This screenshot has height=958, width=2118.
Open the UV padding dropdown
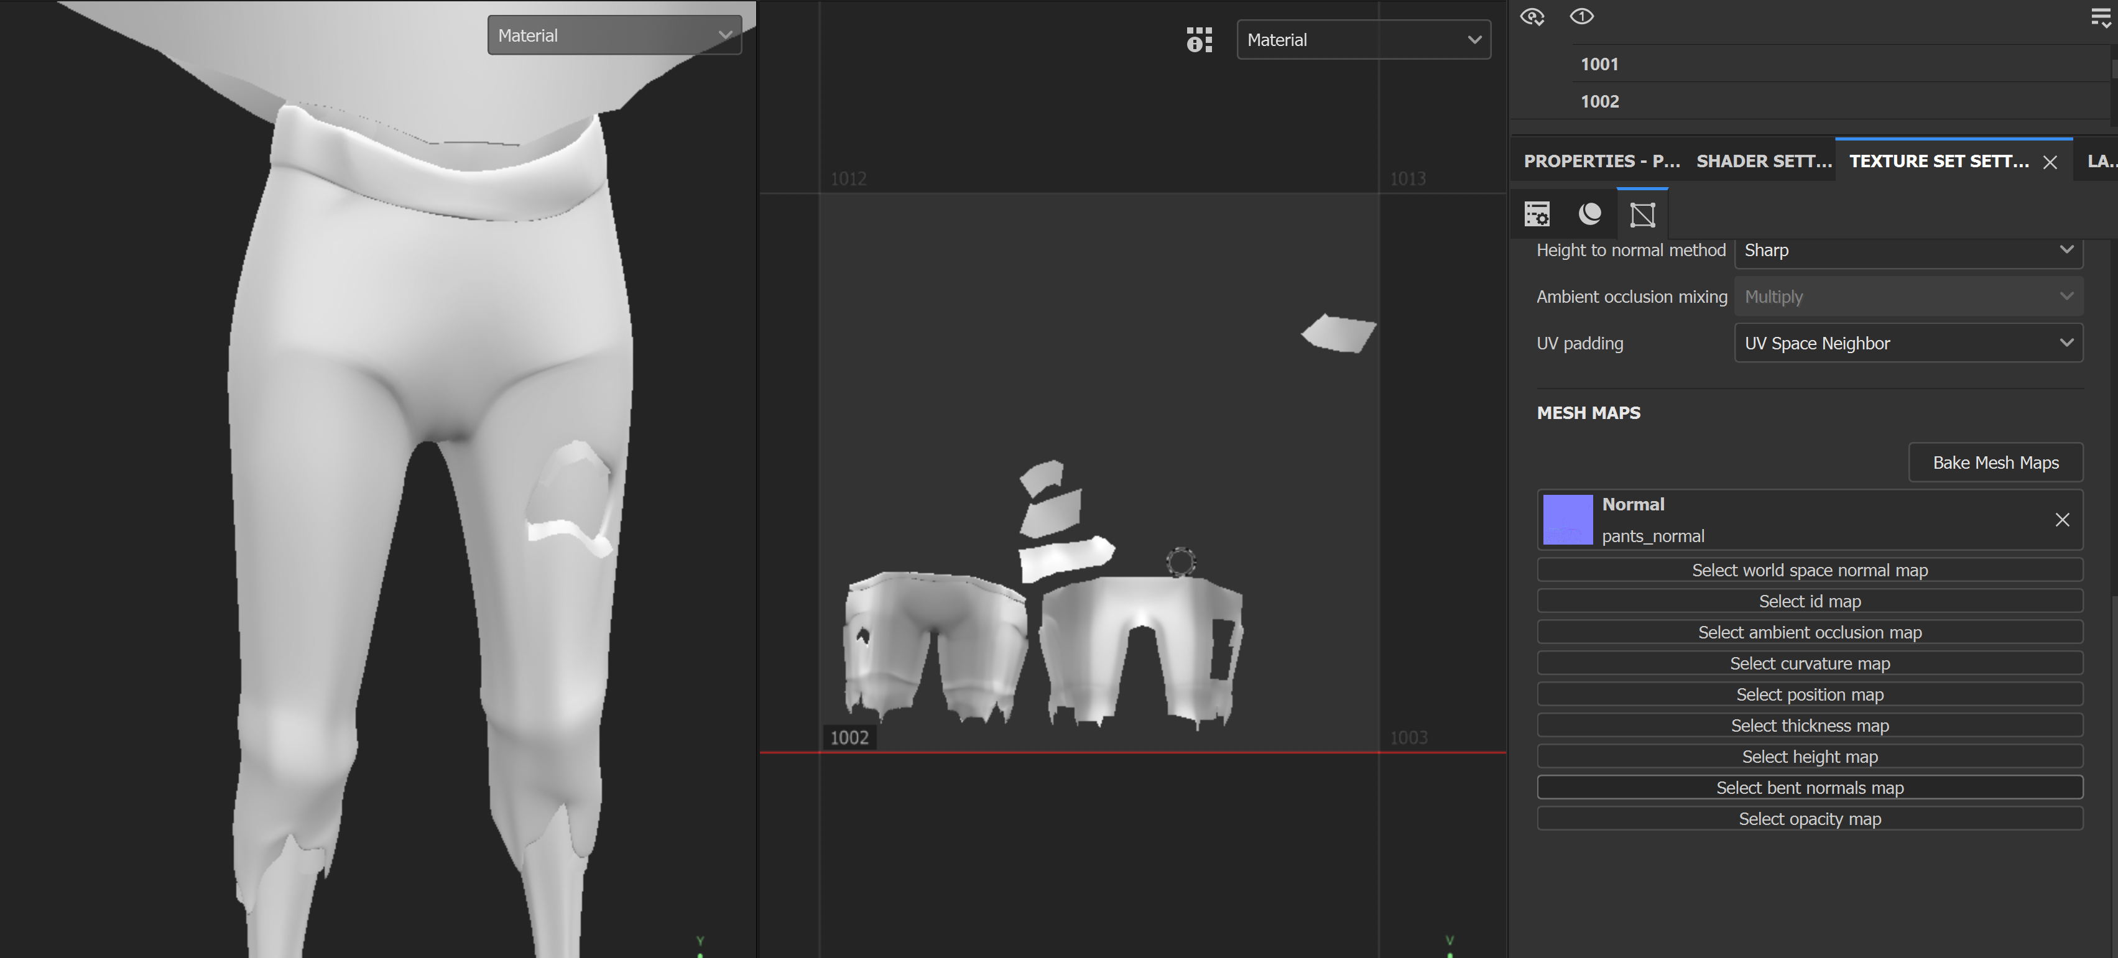click(1908, 343)
